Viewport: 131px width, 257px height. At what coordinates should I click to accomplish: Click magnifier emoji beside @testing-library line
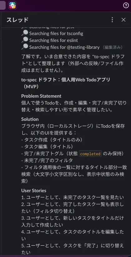point(25,47)
